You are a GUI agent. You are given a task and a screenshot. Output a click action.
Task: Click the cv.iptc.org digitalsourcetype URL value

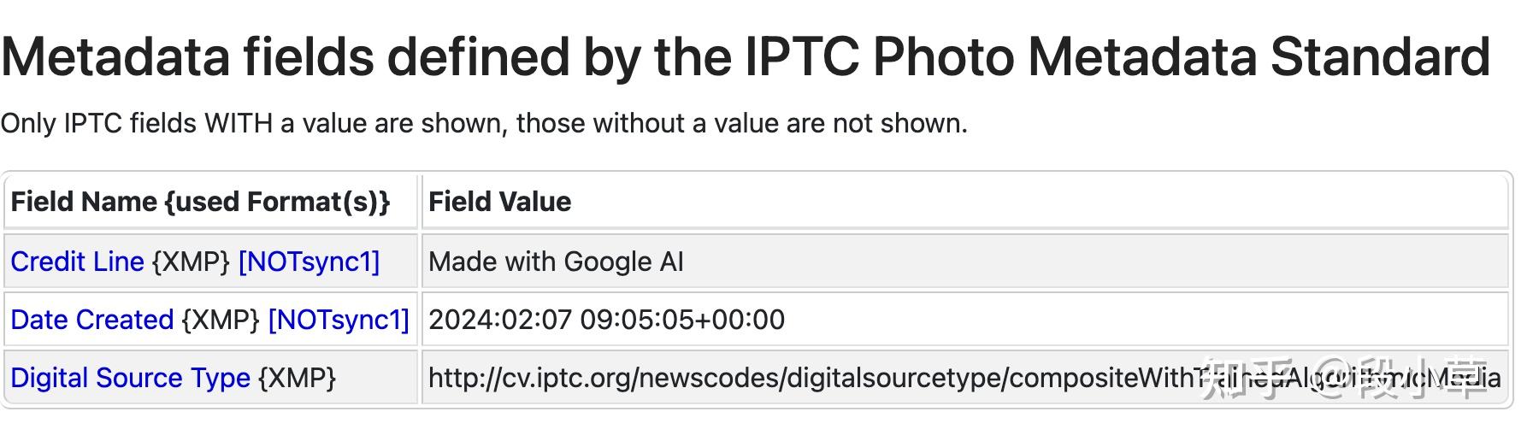(x=812, y=378)
